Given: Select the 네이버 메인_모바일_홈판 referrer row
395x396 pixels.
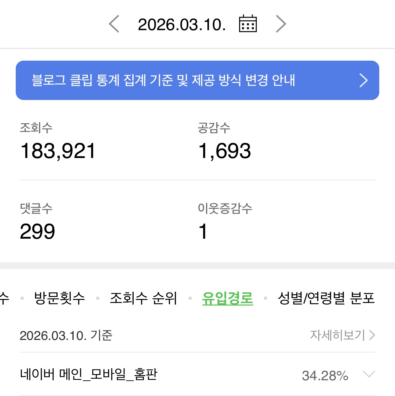Looking at the screenshot, I should 197,374.
